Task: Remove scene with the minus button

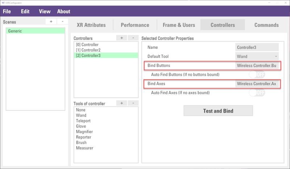Action: point(62,21)
